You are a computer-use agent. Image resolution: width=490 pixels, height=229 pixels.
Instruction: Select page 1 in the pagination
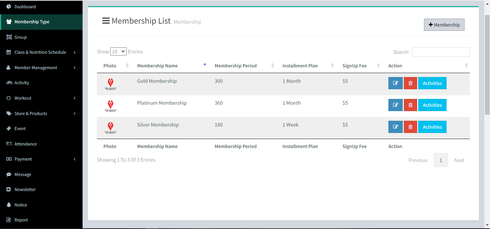(440, 160)
